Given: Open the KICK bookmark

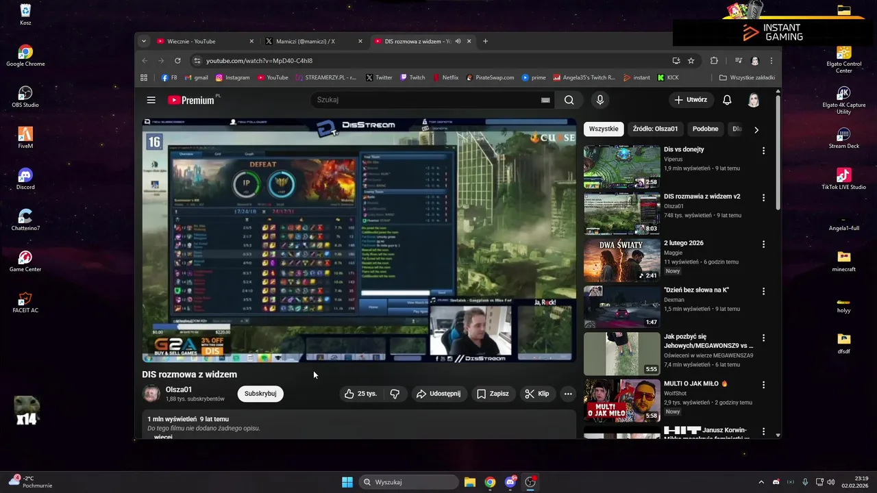Looking at the screenshot, I should [668, 77].
